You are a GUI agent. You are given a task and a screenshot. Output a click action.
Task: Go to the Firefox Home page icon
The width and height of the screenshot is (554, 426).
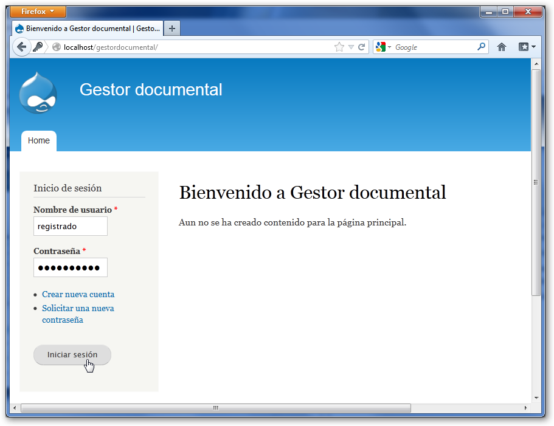point(502,47)
